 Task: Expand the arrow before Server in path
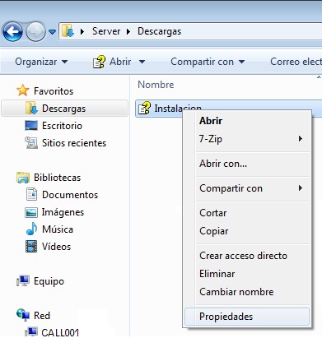(82, 31)
